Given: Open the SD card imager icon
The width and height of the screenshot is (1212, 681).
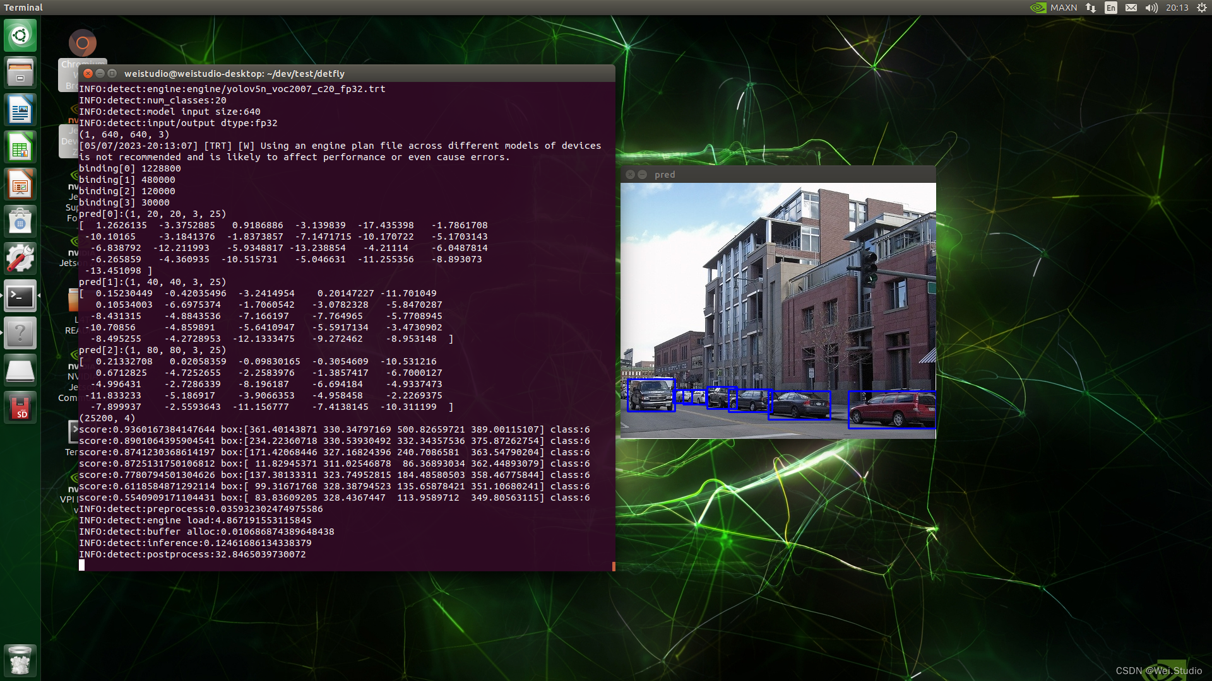Looking at the screenshot, I should coord(20,407).
